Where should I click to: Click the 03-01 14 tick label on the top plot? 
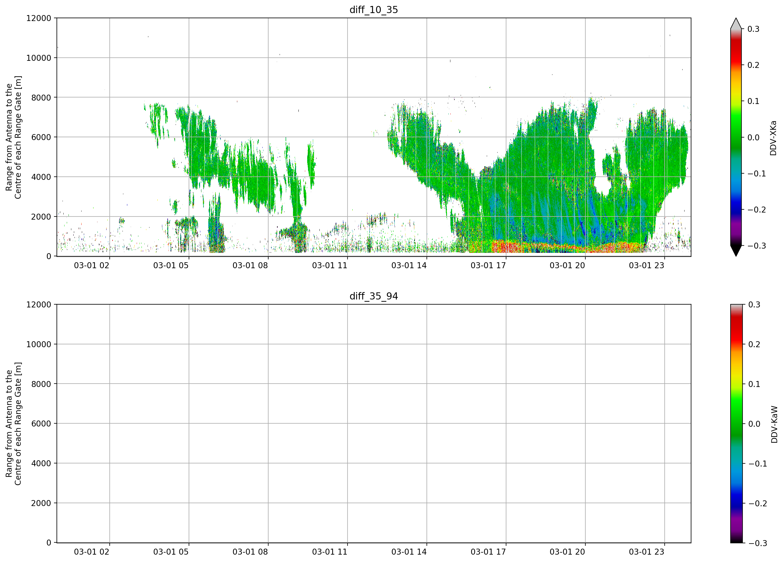[x=409, y=265]
